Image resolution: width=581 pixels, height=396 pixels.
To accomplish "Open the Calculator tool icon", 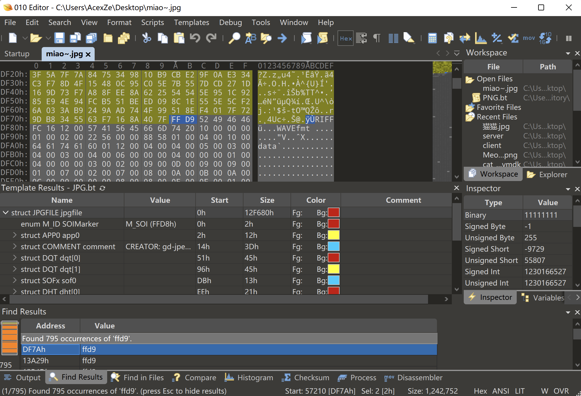I will point(432,38).
